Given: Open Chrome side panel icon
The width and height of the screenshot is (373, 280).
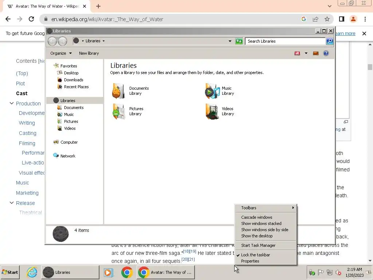Looking at the screenshot, I should 342,19.
